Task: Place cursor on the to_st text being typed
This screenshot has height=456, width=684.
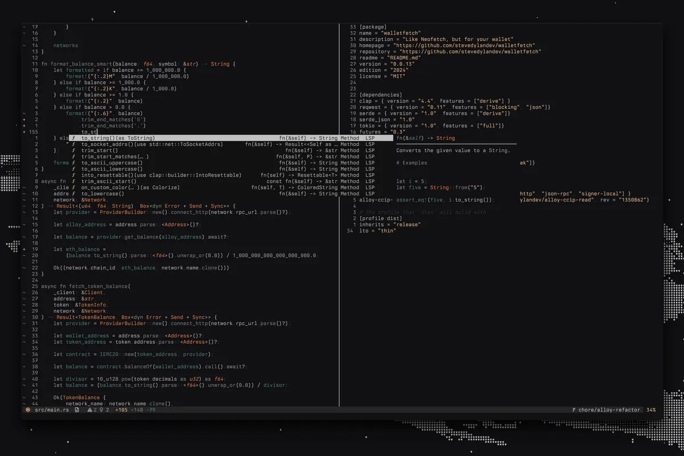Action: 89,132
